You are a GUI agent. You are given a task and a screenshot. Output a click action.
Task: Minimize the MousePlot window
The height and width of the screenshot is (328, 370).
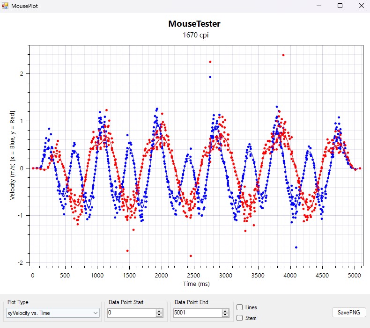pyautogui.click(x=319, y=6)
